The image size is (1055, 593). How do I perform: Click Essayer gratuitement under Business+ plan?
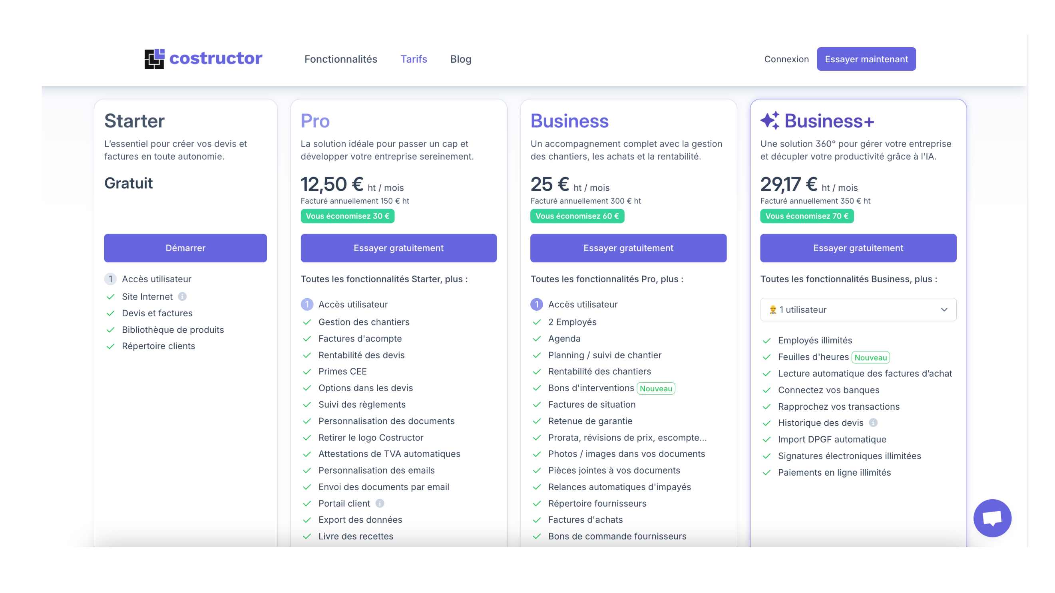858,248
